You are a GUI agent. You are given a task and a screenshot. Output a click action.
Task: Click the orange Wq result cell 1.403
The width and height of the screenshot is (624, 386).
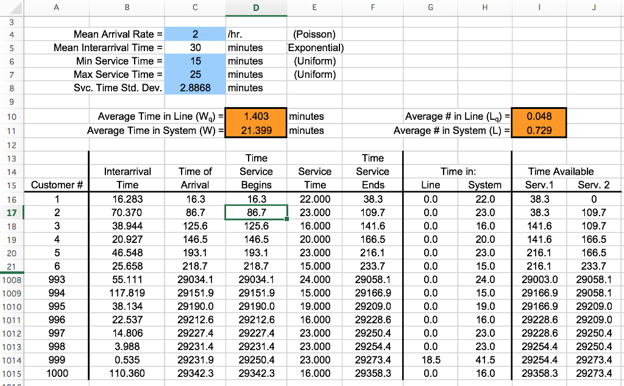[256, 116]
